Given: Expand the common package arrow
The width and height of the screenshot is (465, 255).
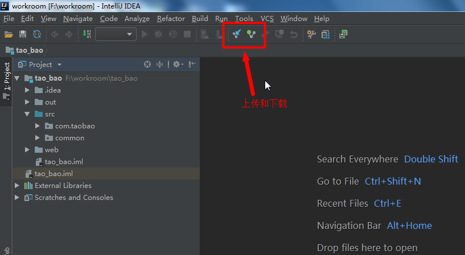Looking at the screenshot, I should tap(38, 138).
